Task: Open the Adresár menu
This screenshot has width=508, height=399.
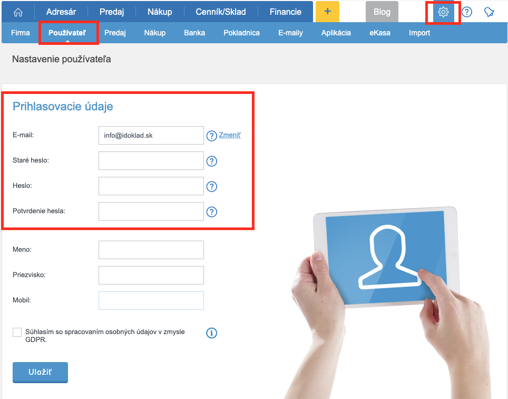Action: (61, 12)
